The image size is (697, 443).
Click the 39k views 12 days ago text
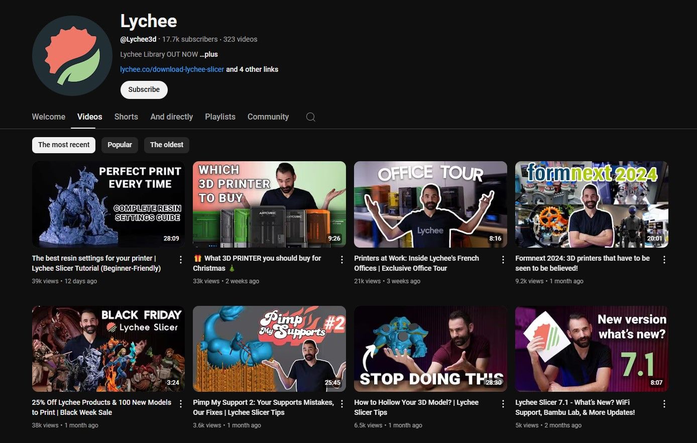point(64,281)
